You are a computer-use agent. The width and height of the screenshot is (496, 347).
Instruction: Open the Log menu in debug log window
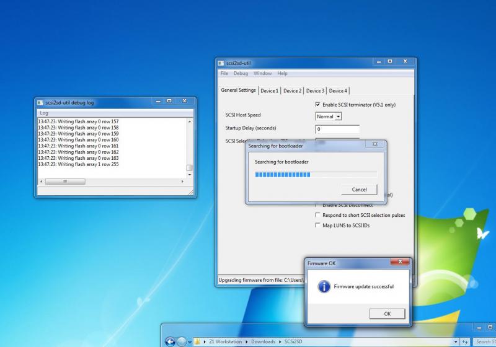click(x=44, y=113)
